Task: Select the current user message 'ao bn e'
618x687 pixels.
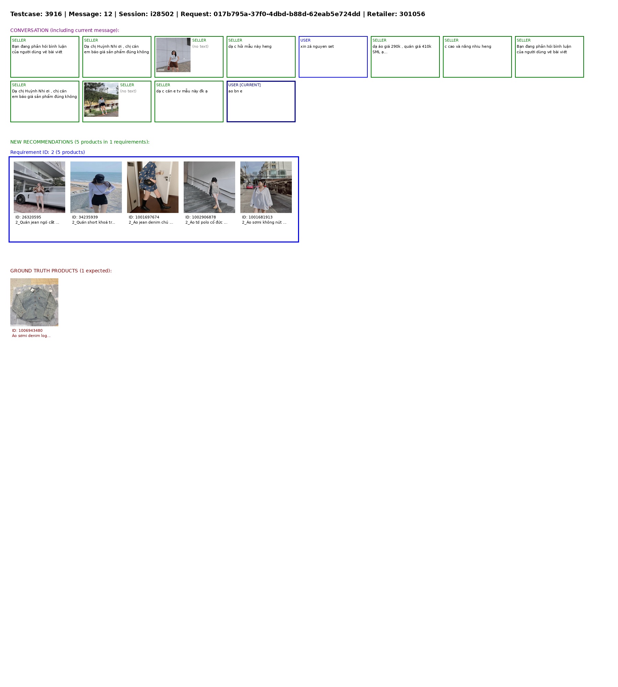Action: (261, 101)
